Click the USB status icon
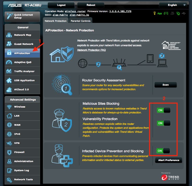 click(184, 13)
